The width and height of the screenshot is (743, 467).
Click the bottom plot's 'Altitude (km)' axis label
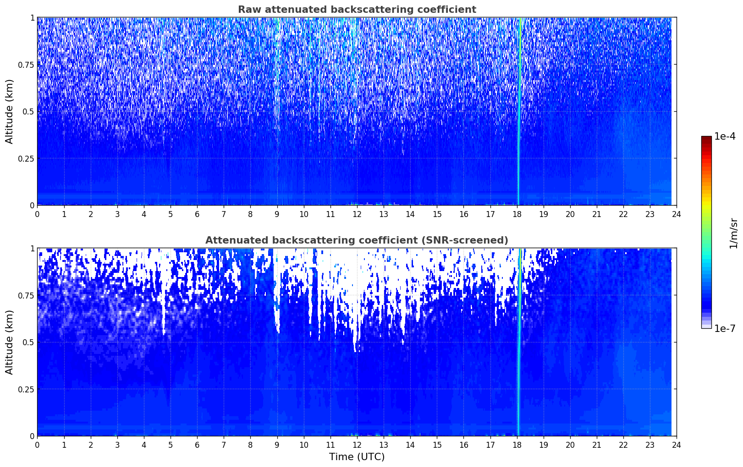(x=10, y=342)
